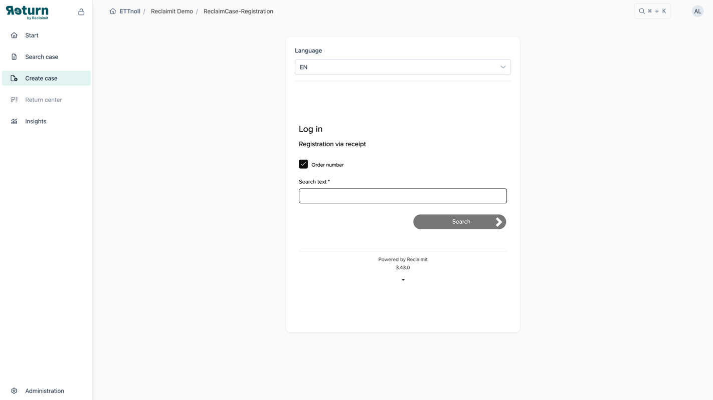
Task: Click the version number 3.43.0
Action: point(403,267)
